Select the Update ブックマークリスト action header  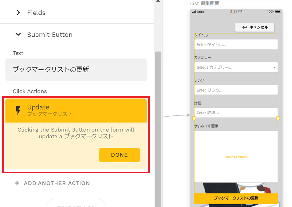(x=76, y=111)
